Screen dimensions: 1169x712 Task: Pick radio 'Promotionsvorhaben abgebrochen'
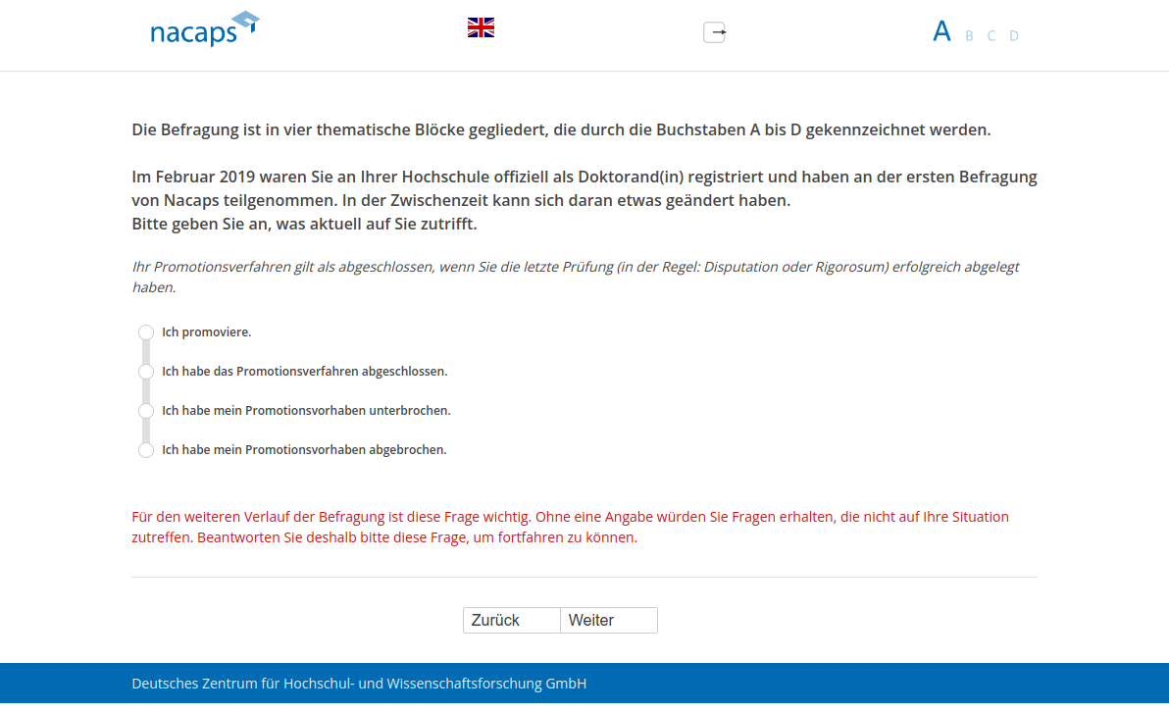click(x=146, y=450)
